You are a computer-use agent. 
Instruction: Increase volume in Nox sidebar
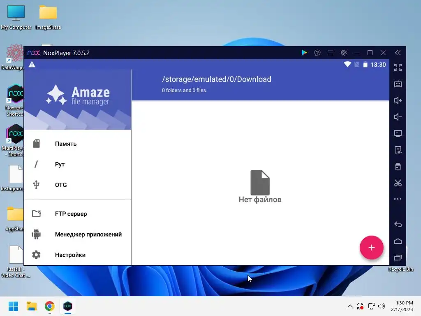click(x=398, y=100)
